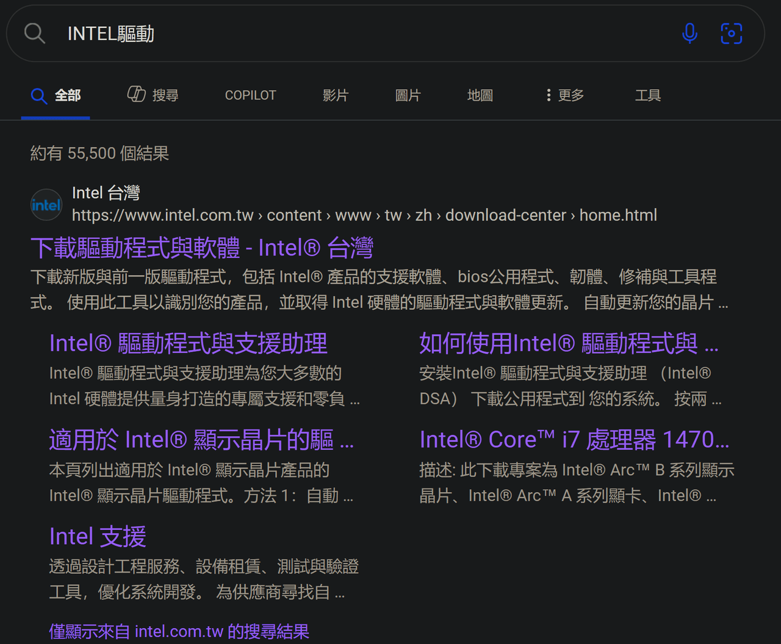This screenshot has width=781, height=644.
Task: Click description 透過設計工程服務、設備租賃
Action: (204, 579)
